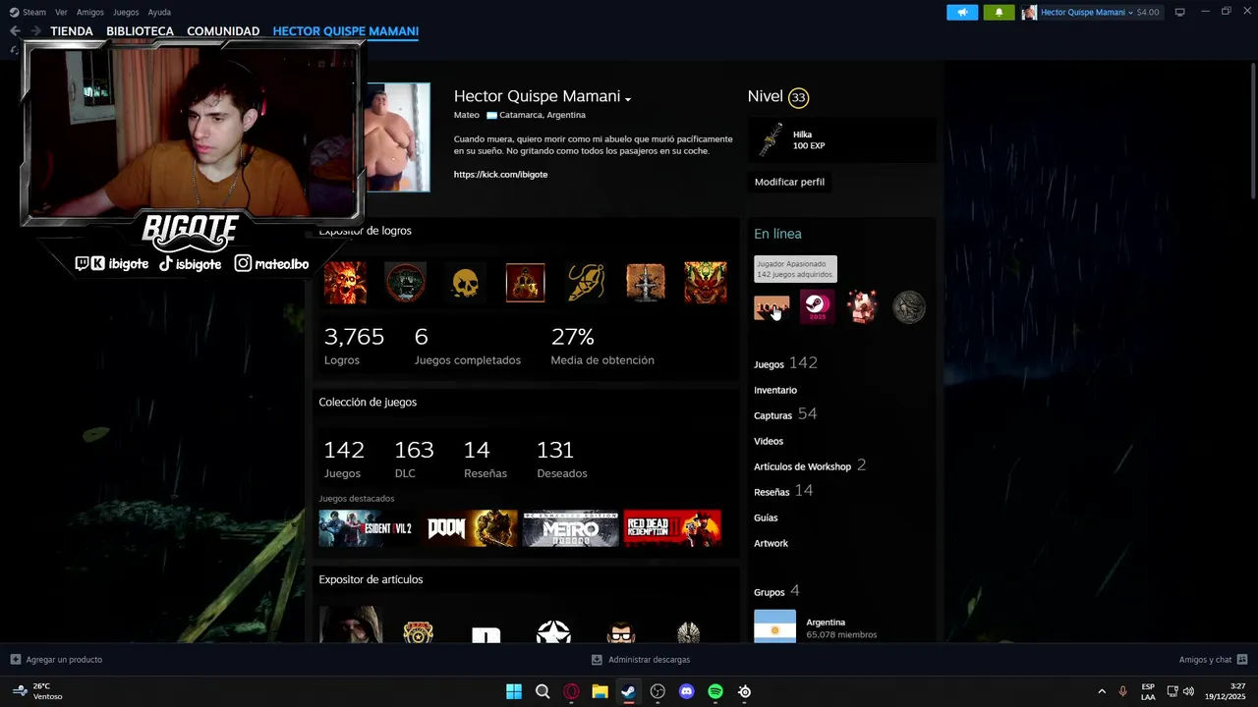Screen dimensions: 1258x707
Task: Switch to Big Picture mode icon
Action: pyautogui.click(x=1180, y=12)
